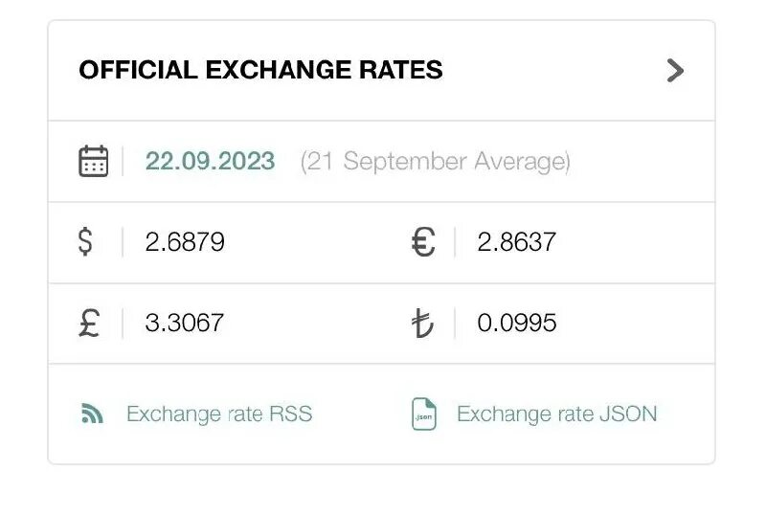The width and height of the screenshot is (766, 515).
Task: Open the calendar date picker icon
Action: point(93,161)
